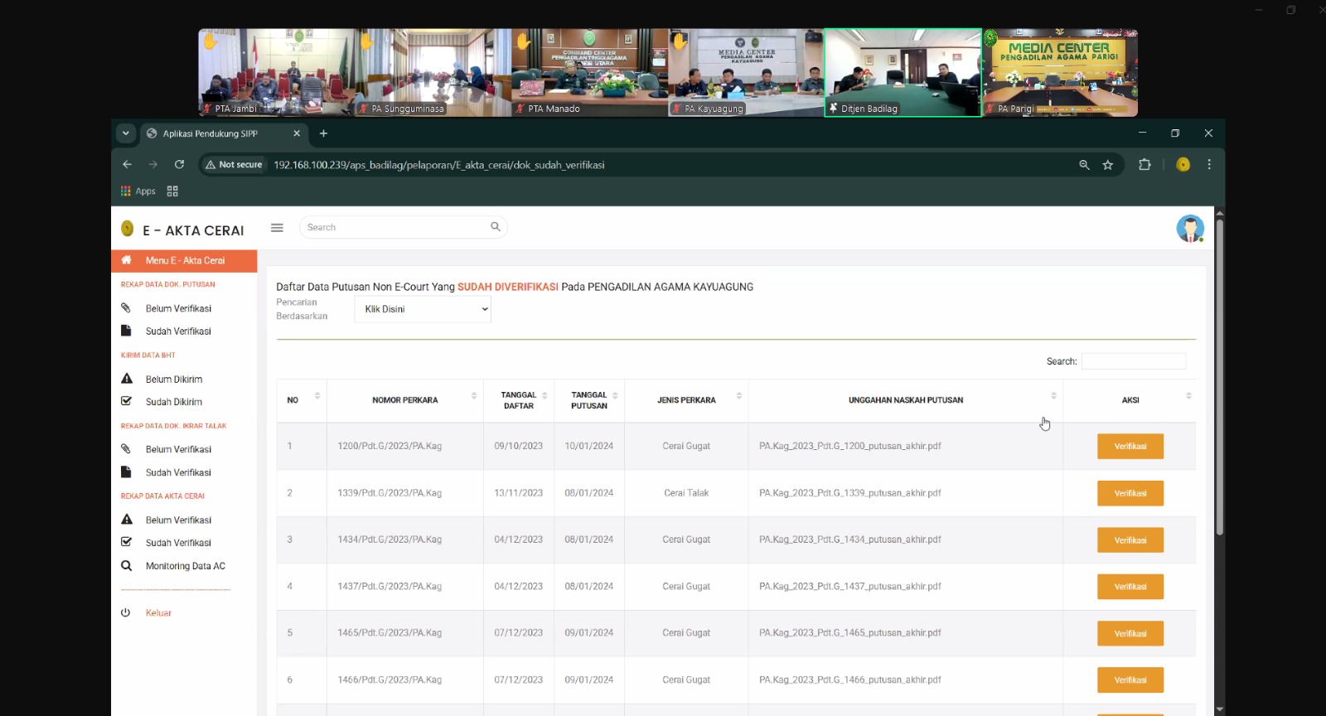Open the tab search chevron dropdown

click(x=125, y=133)
